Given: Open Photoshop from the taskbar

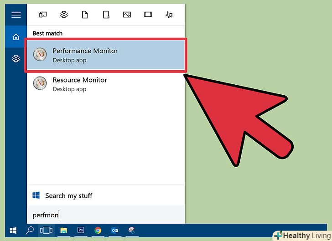Looking at the screenshot, I should point(81,230).
